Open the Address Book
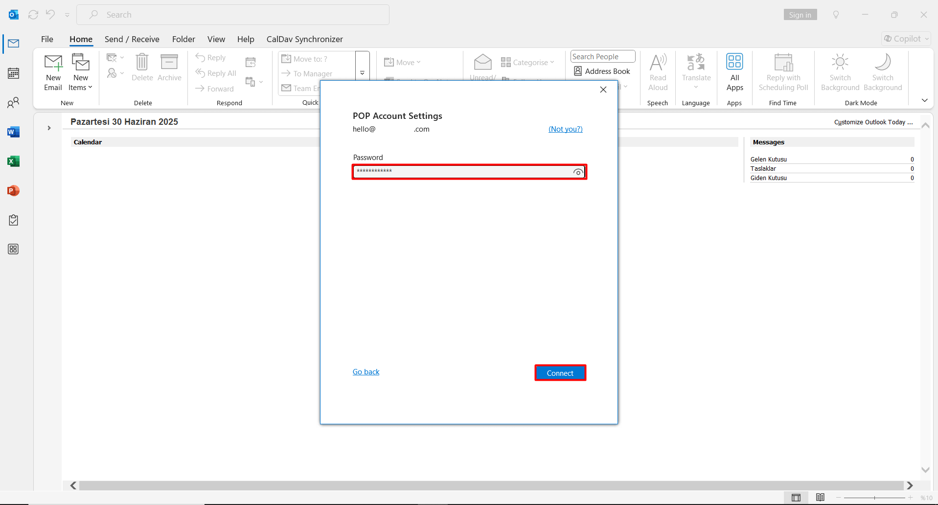 pos(602,71)
